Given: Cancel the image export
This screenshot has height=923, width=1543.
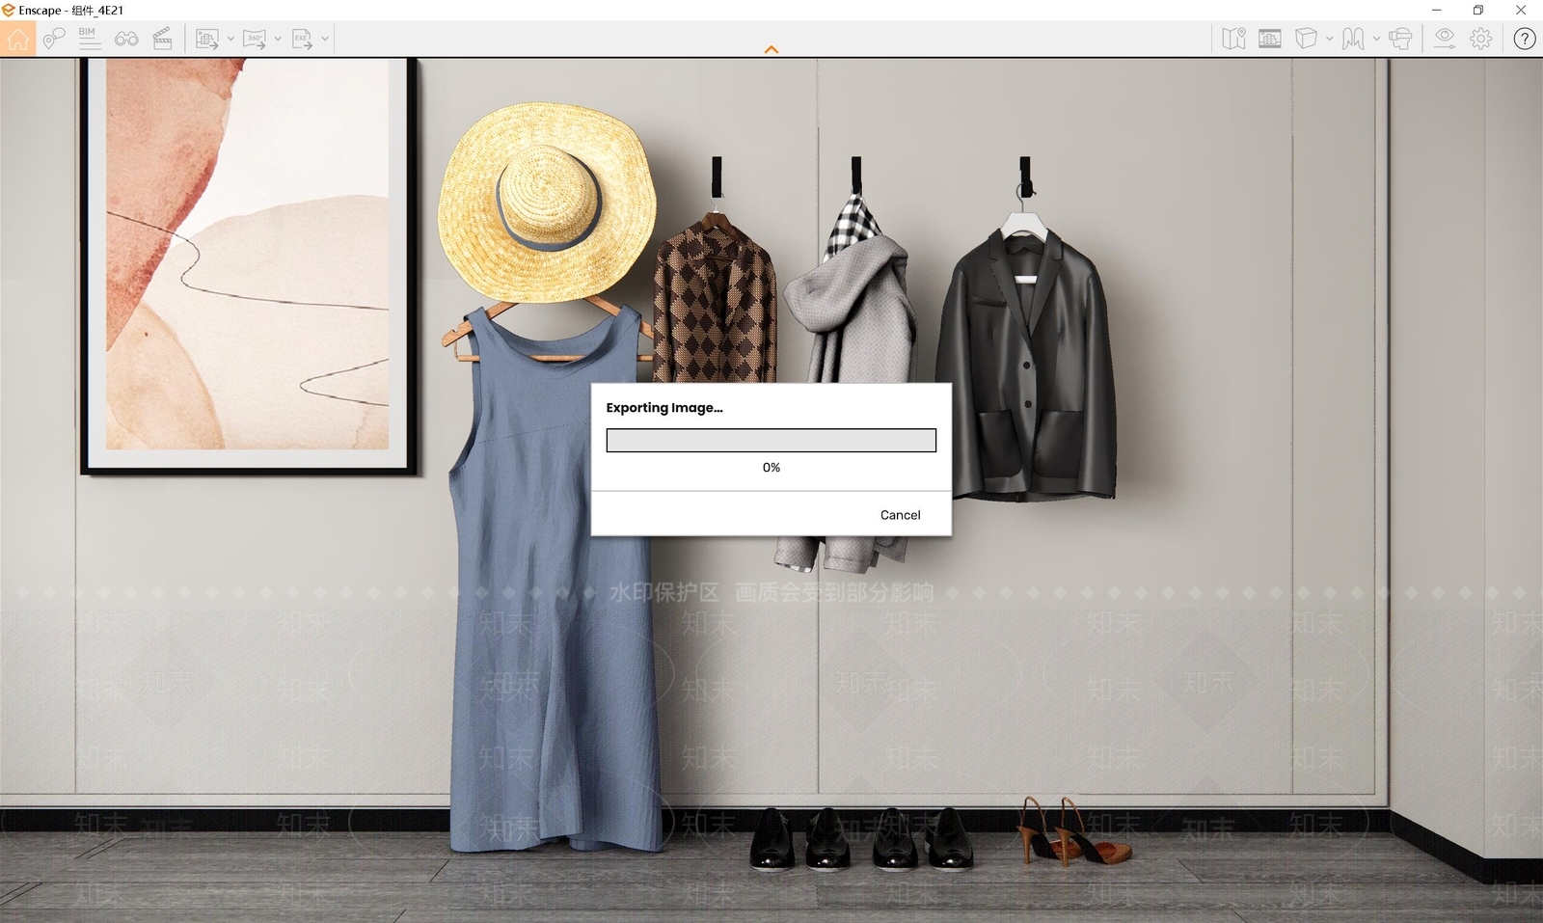Looking at the screenshot, I should point(901,515).
